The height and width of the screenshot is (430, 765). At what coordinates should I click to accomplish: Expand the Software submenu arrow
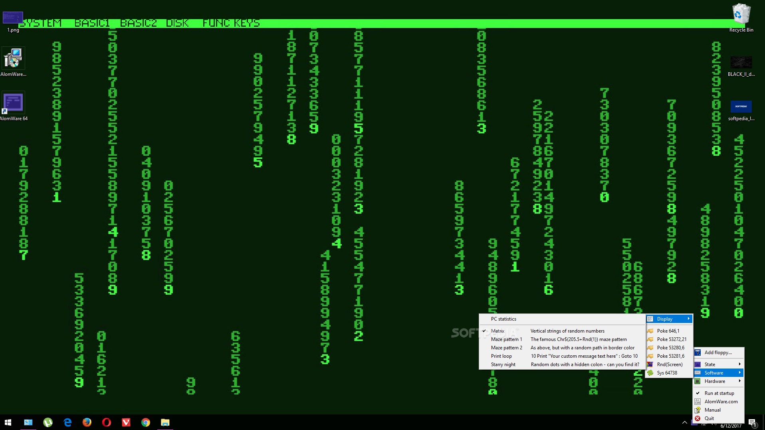739,373
